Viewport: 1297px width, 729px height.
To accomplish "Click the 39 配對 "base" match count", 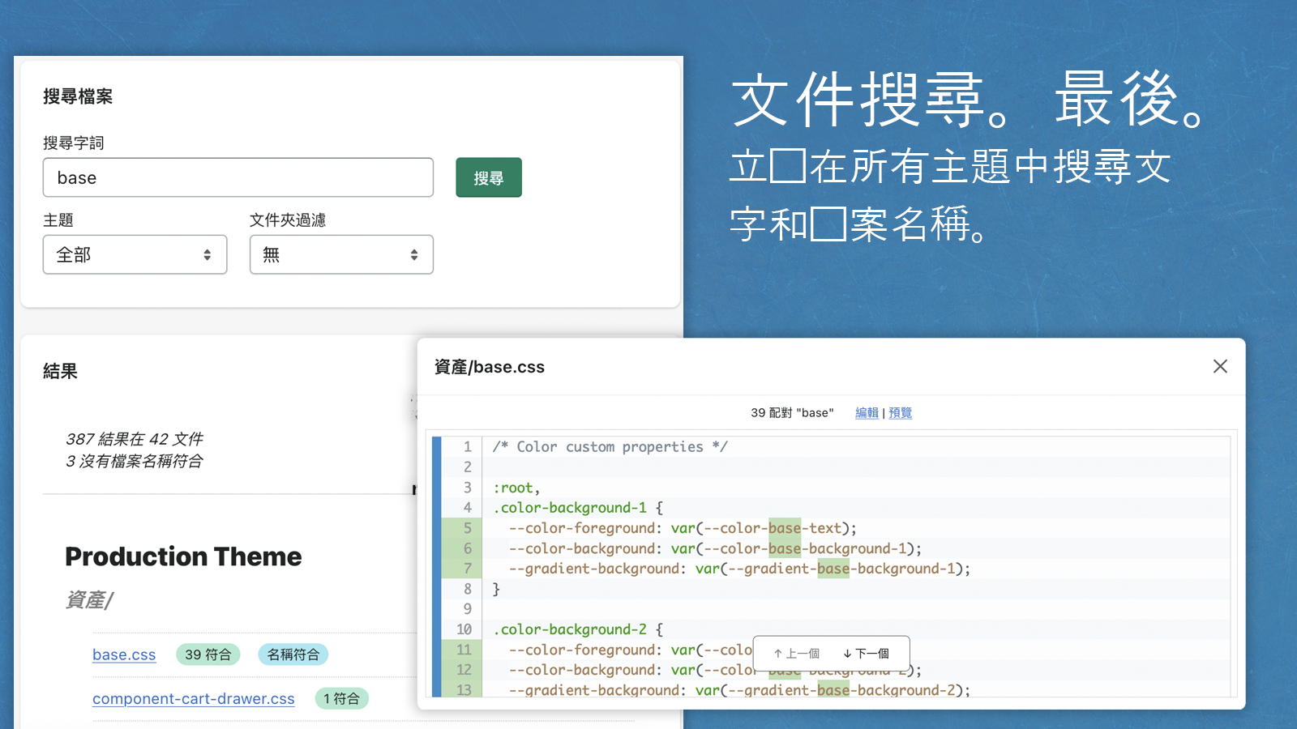I will coord(792,412).
